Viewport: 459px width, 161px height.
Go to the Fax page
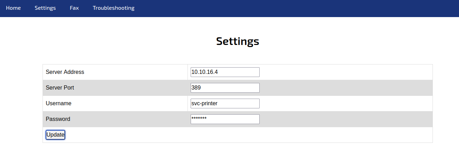[74, 8]
